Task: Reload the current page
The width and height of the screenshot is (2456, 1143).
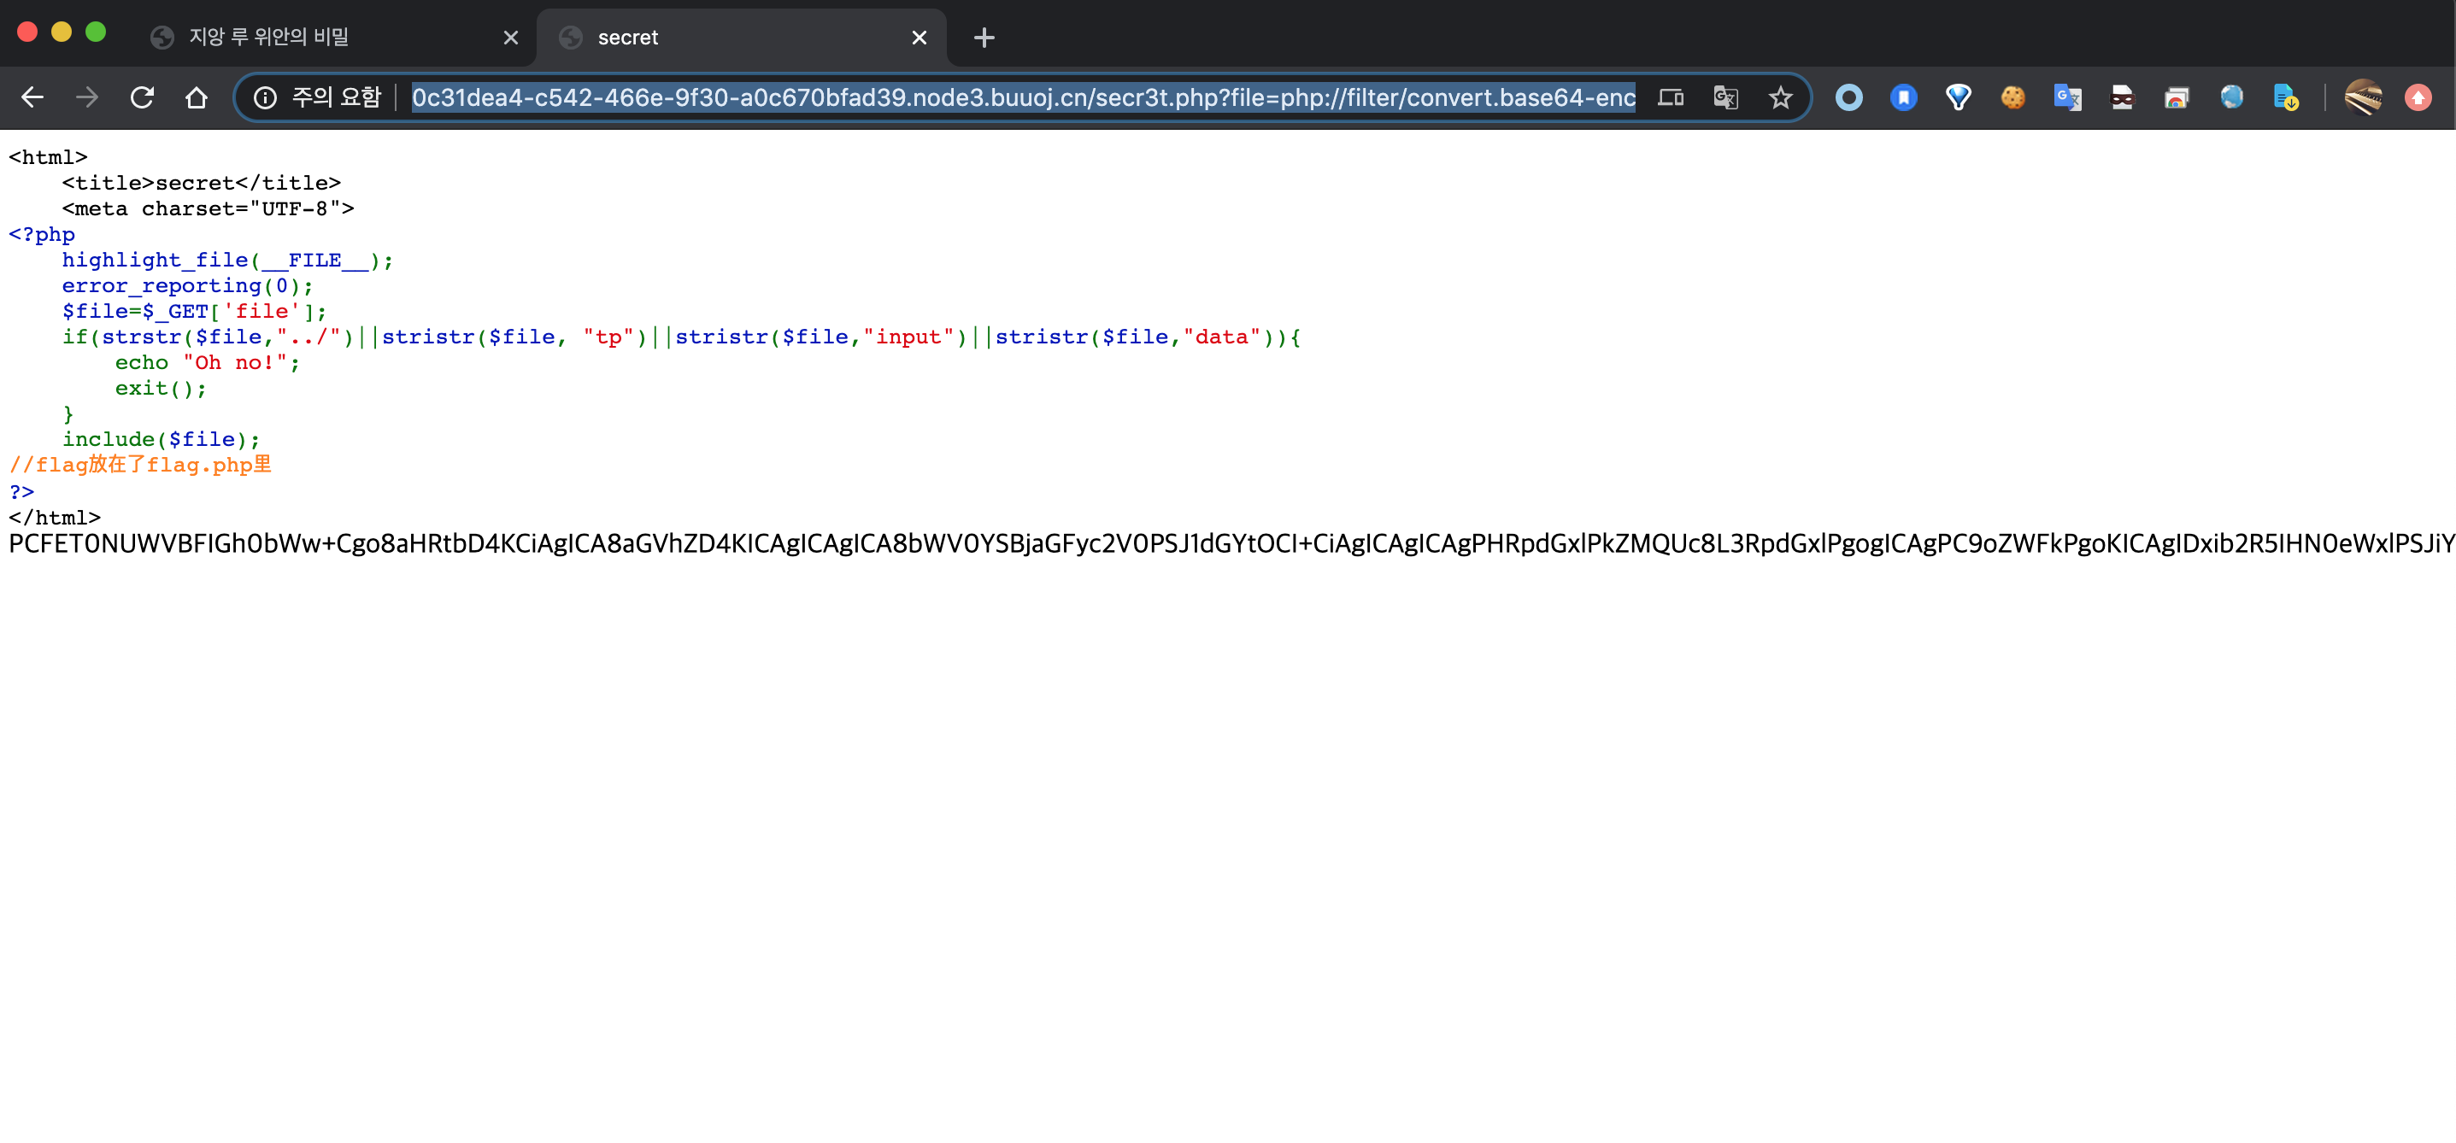Action: (142, 97)
